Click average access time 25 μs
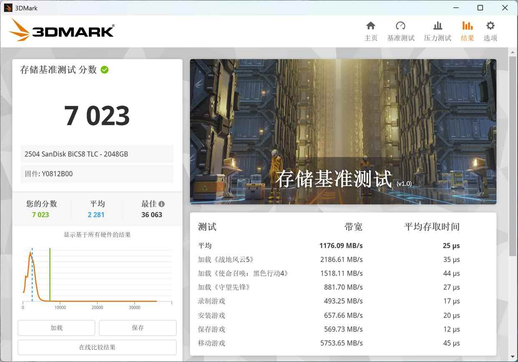 pos(451,246)
